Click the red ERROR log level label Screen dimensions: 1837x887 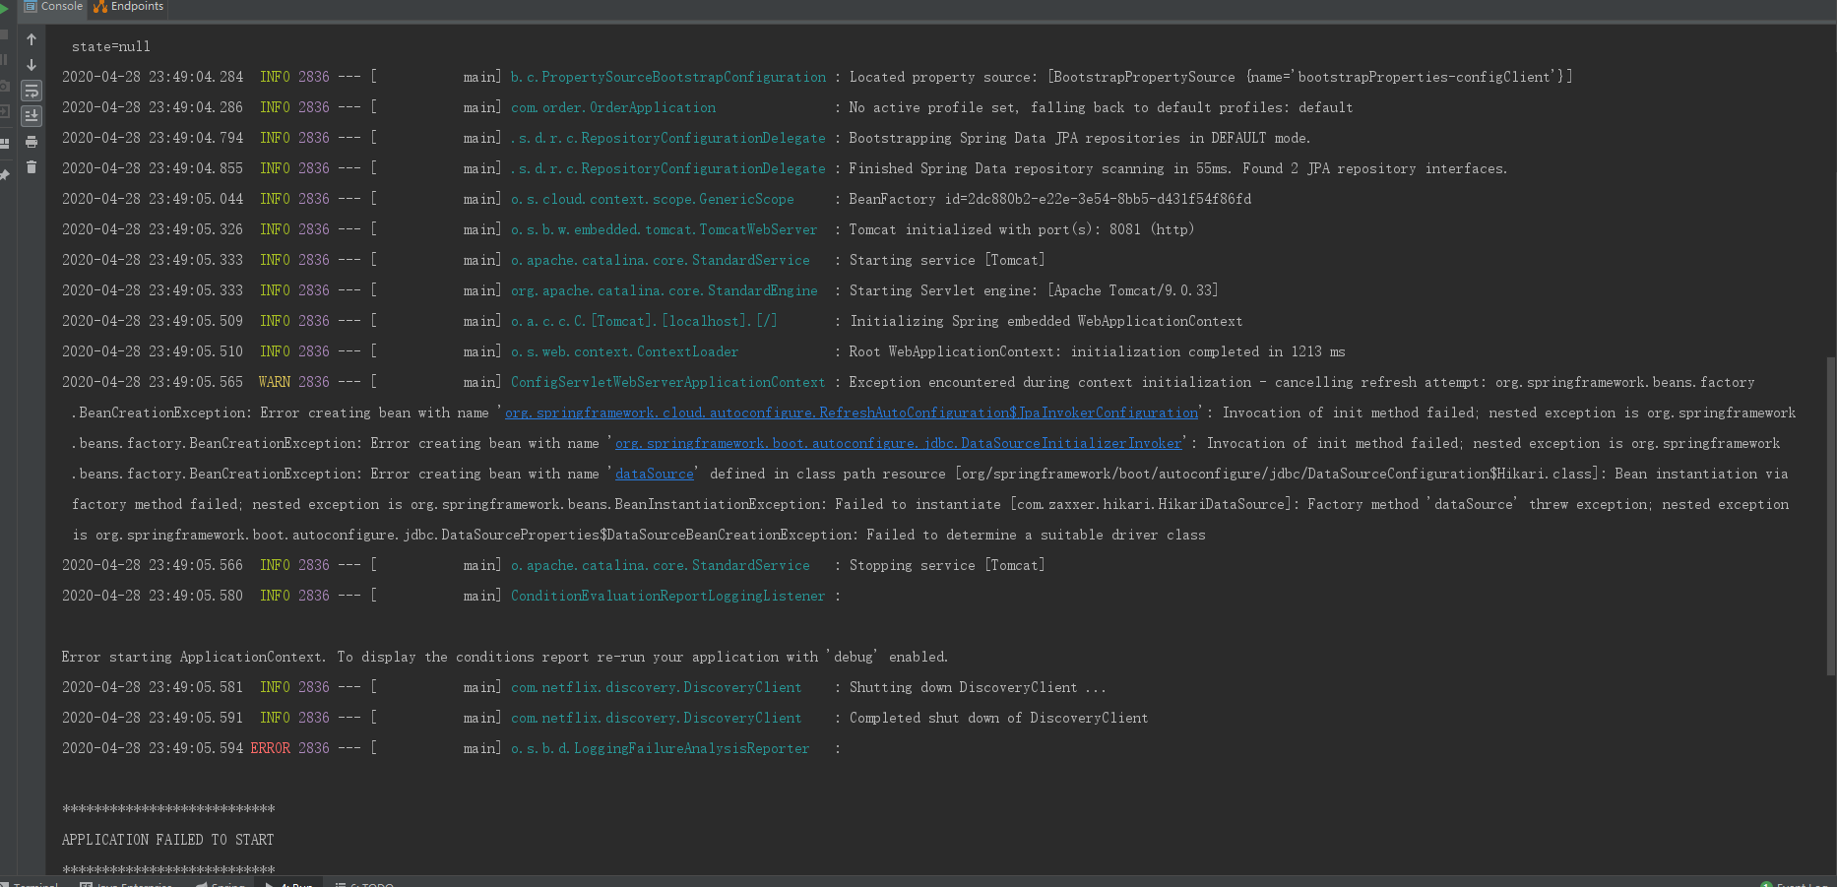[x=271, y=748]
